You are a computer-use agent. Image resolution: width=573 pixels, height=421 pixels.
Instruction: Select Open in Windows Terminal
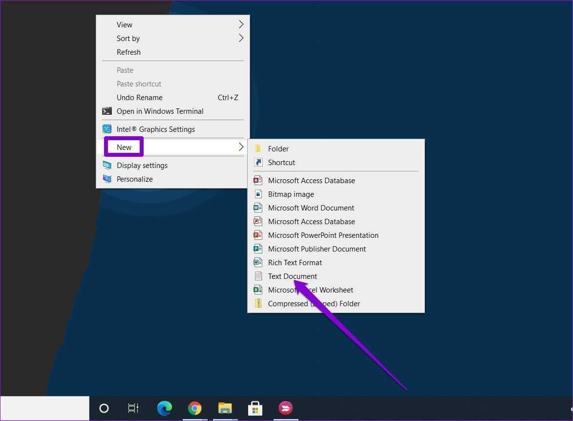point(160,111)
